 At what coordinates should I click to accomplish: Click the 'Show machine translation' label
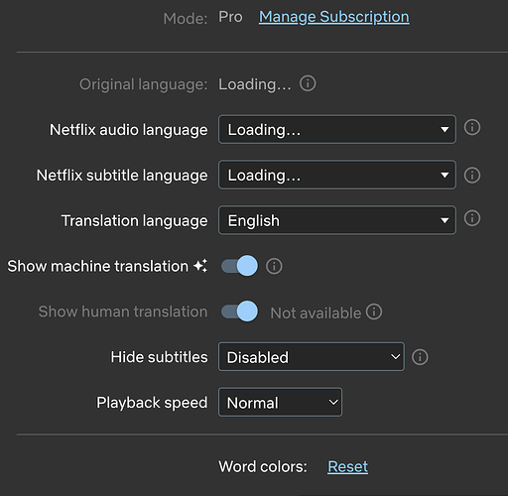pyautogui.click(x=98, y=266)
